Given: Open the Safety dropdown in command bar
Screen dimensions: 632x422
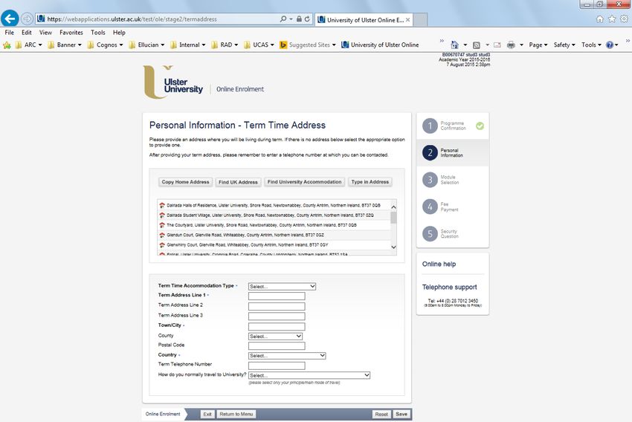Looking at the screenshot, I should (564, 45).
